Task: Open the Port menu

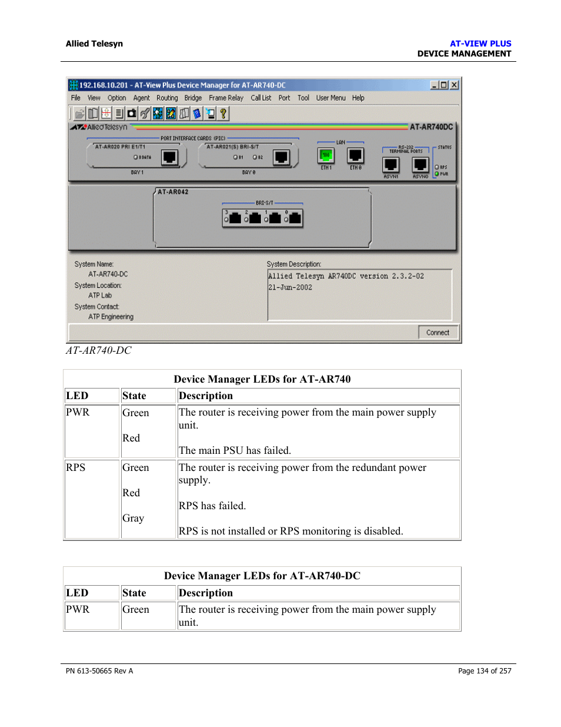Action: coord(284,98)
